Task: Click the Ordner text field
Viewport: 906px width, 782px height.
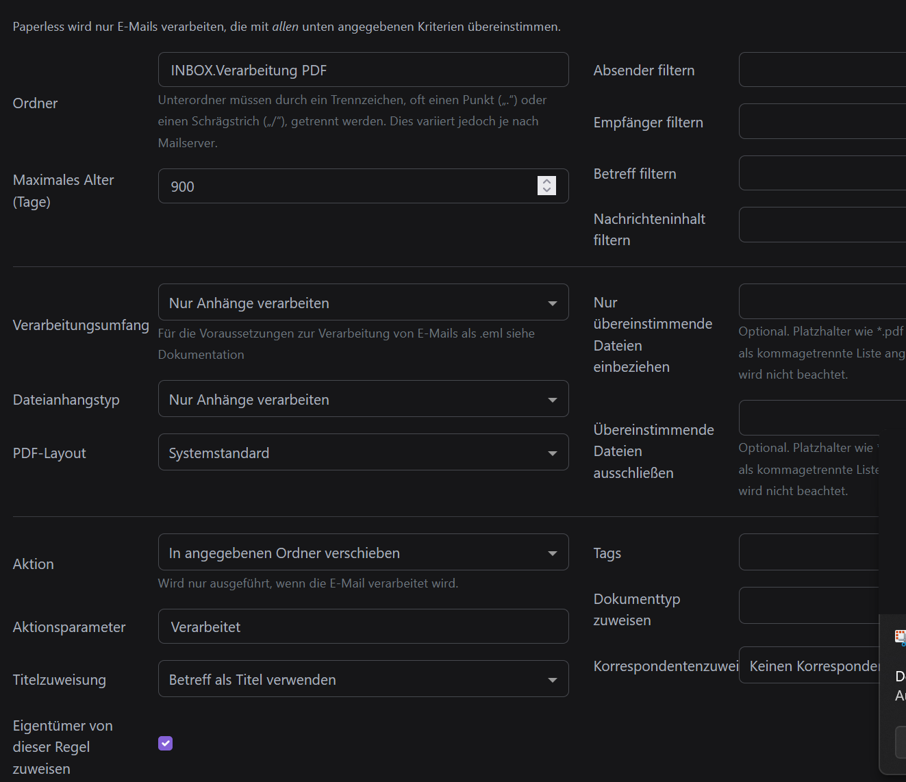Action: pyautogui.click(x=363, y=70)
